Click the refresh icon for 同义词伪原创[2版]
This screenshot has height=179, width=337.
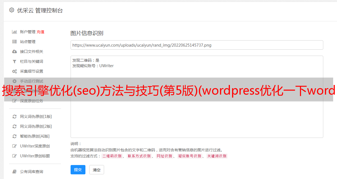tap(15, 126)
